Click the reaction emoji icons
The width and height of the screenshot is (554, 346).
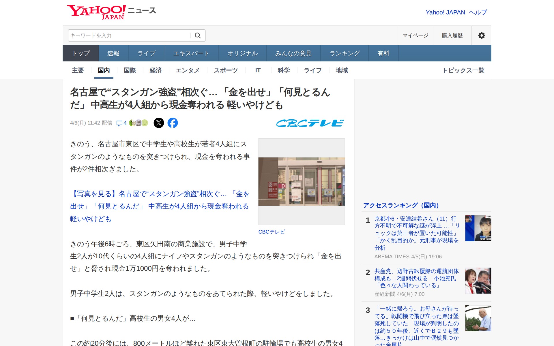(x=138, y=123)
